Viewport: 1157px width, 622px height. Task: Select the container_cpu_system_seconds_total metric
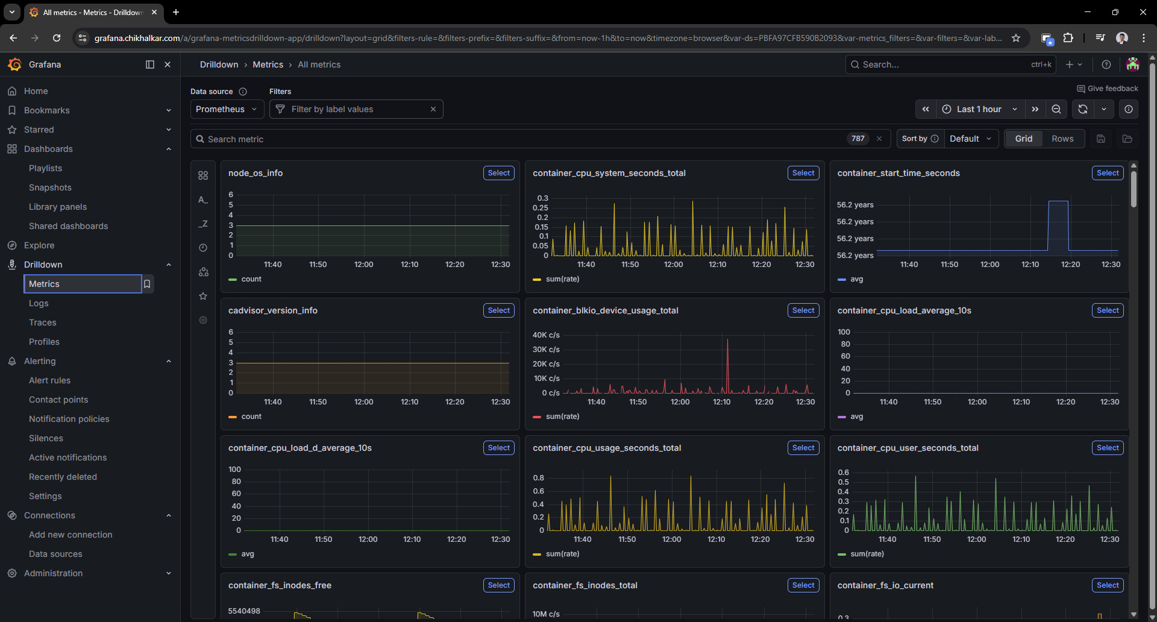click(803, 173)
